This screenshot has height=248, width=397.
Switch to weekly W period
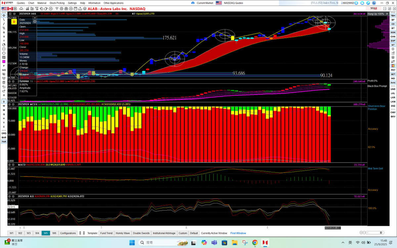pos(4,106)
